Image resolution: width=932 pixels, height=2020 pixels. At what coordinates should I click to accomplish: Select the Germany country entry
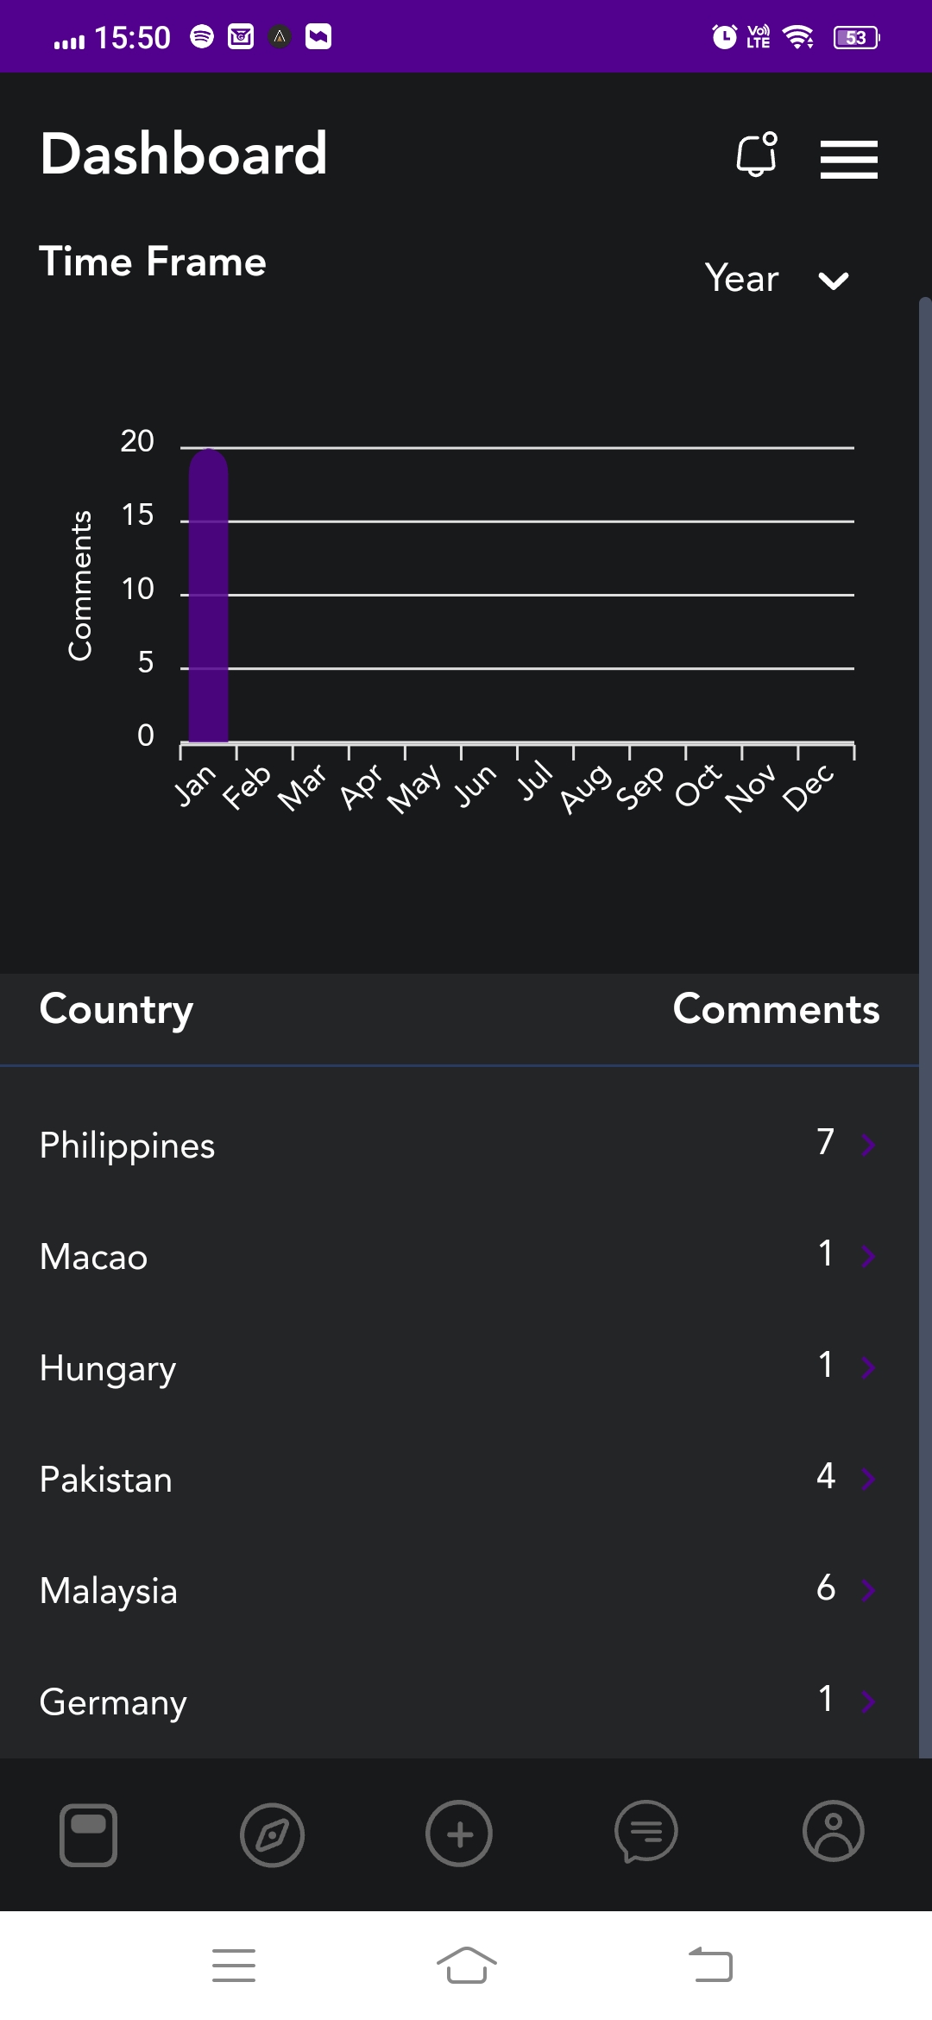(113, 1702)
